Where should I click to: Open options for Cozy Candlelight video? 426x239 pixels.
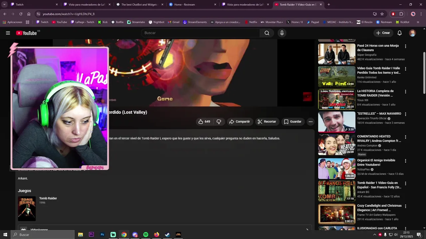point(405,206)
